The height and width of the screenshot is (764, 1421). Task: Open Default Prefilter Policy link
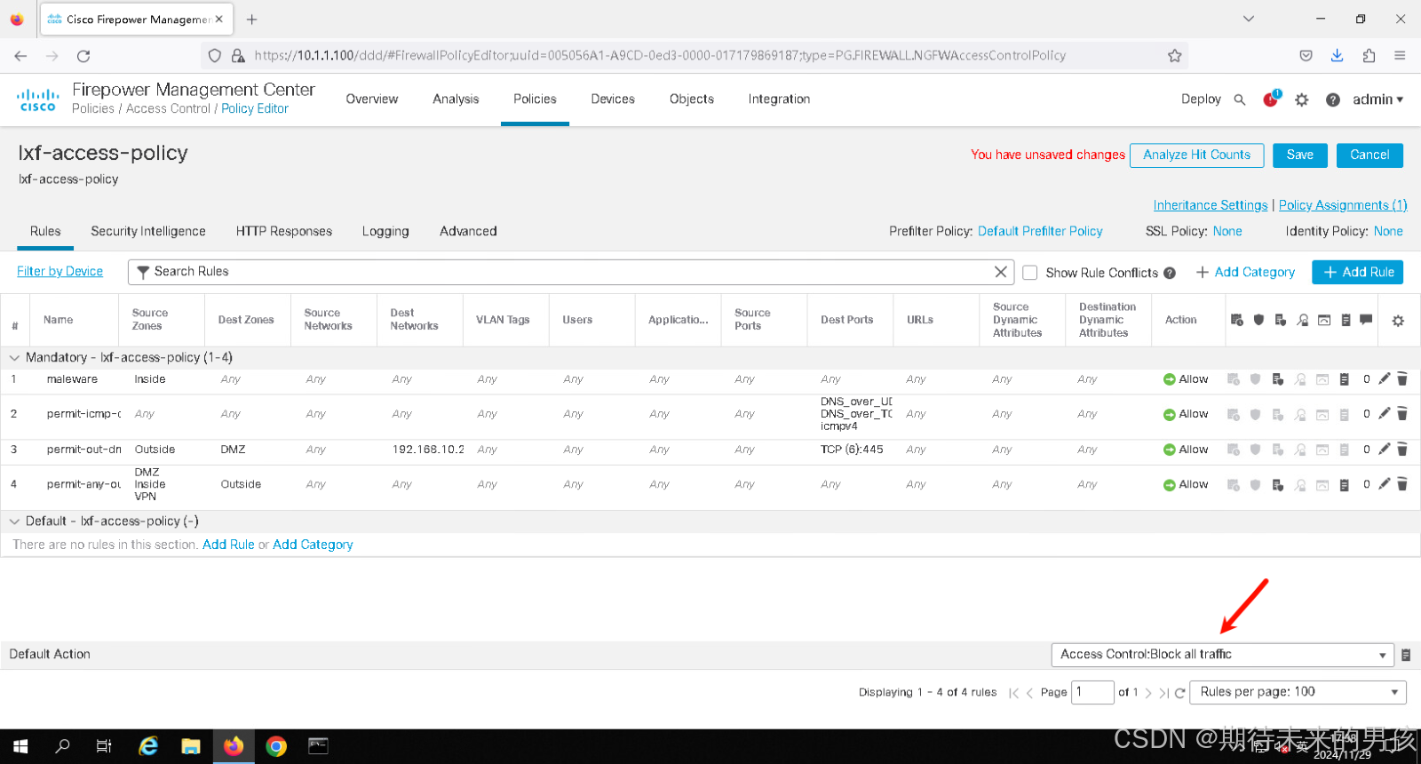pos(1040,231)
